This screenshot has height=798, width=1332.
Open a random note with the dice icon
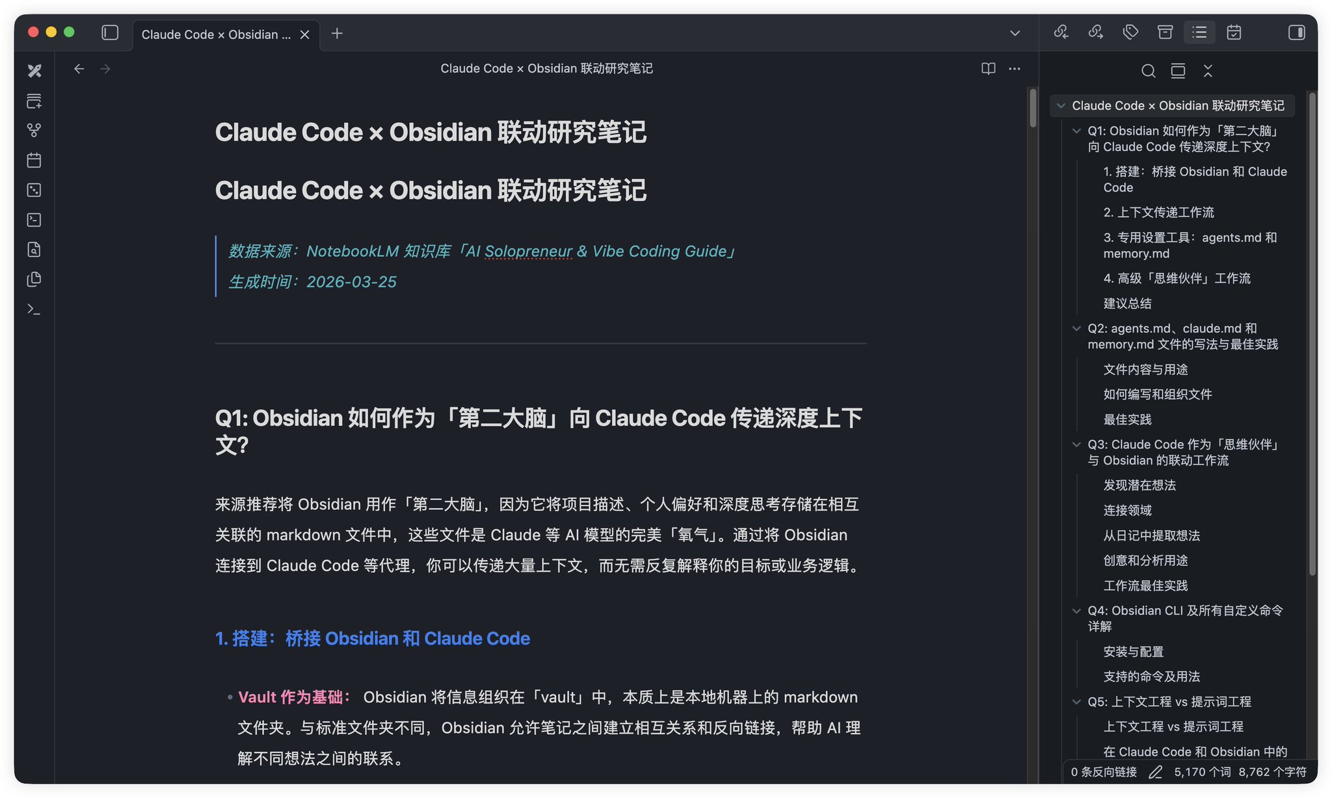point(34,190)
